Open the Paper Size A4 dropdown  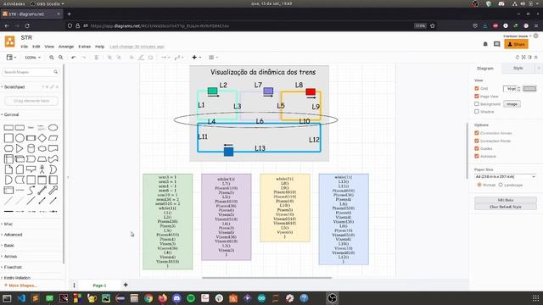(506, 177)
